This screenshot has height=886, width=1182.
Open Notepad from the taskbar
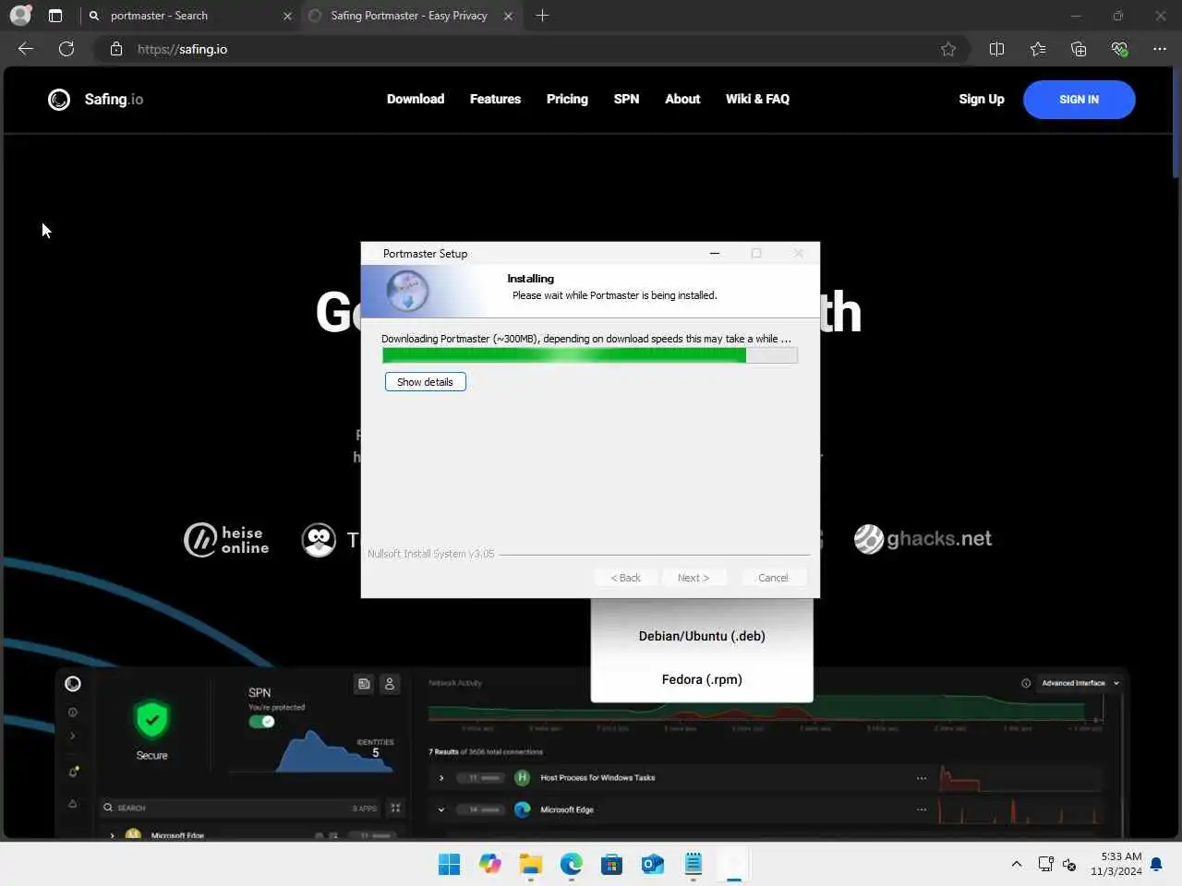tap(694, 864)
